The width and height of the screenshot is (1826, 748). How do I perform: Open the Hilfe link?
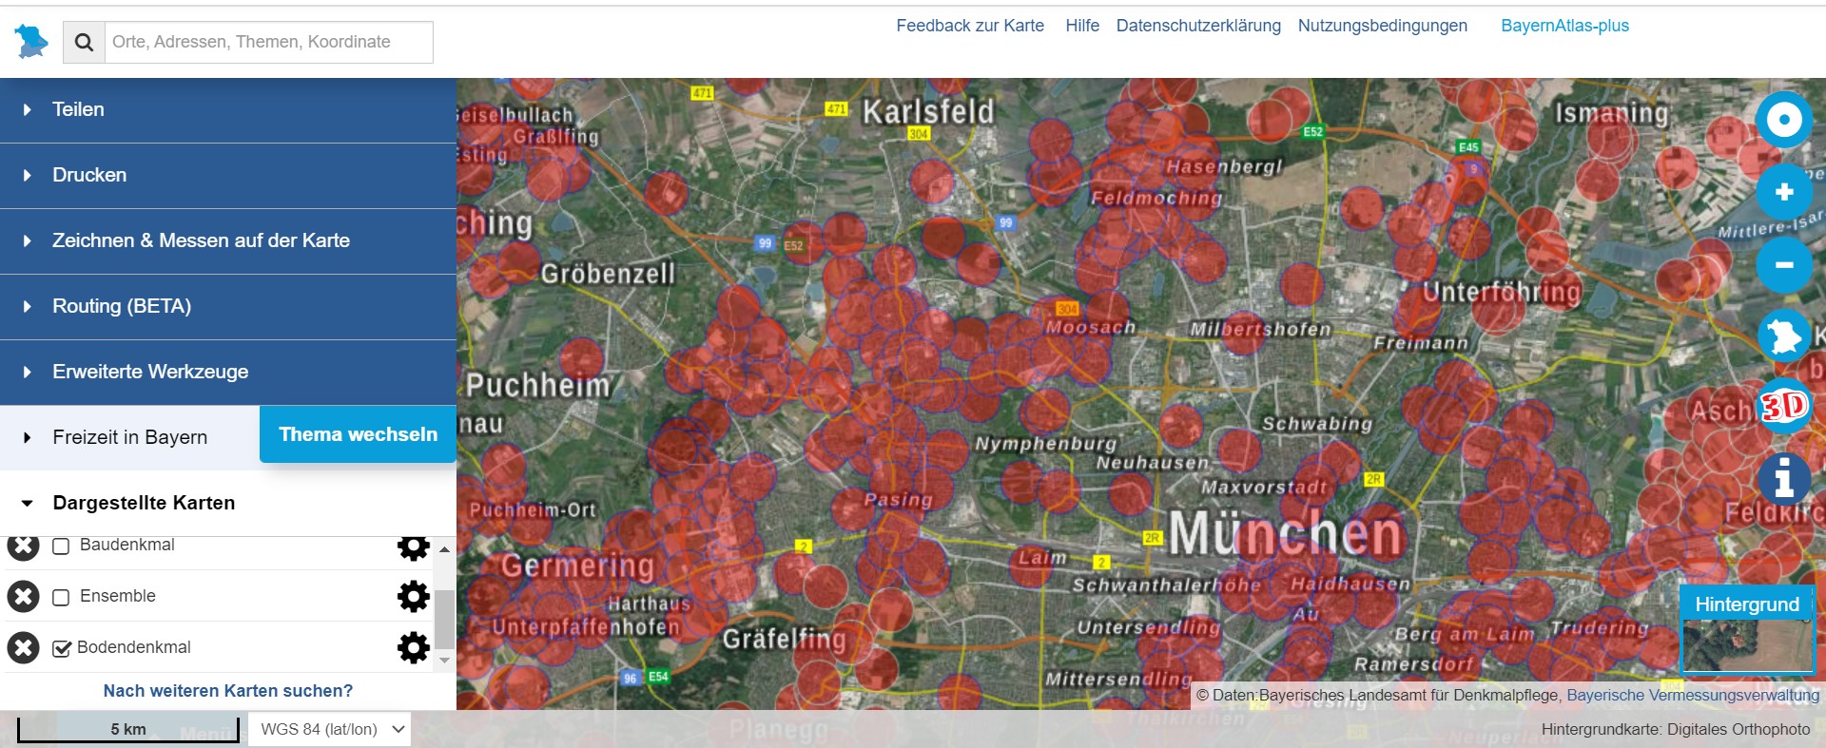coord(1082,26)
